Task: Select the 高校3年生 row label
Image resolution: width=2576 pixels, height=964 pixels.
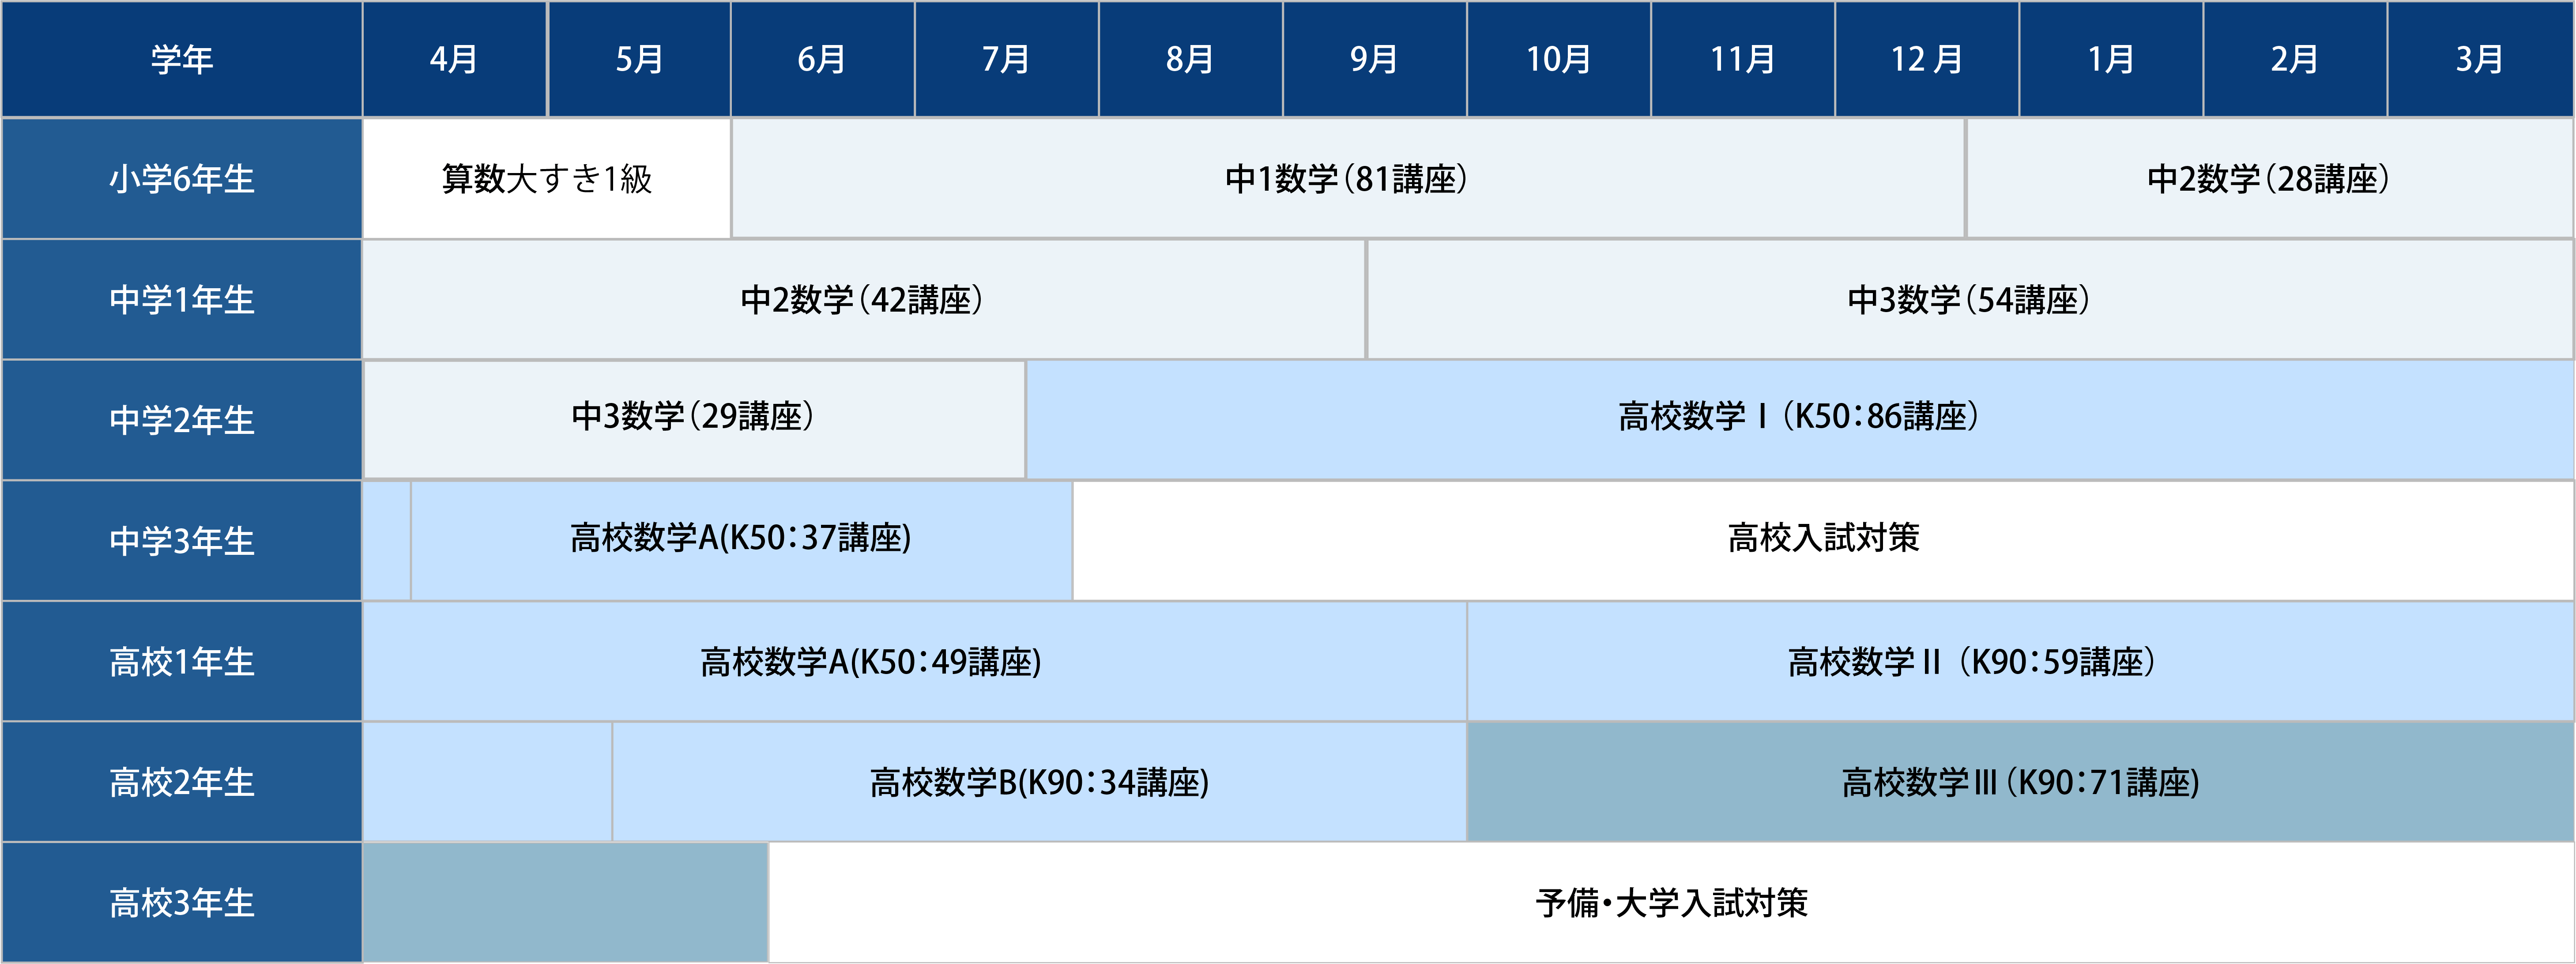Action: pyautogui.click(x=181, y=903)
